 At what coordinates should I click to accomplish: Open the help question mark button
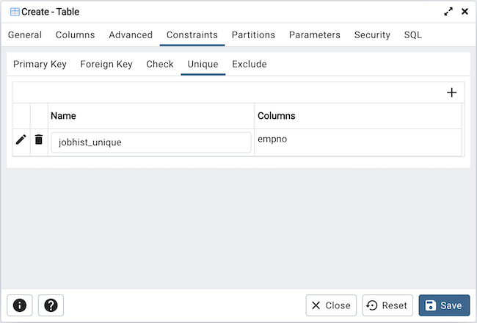point(51,305)
